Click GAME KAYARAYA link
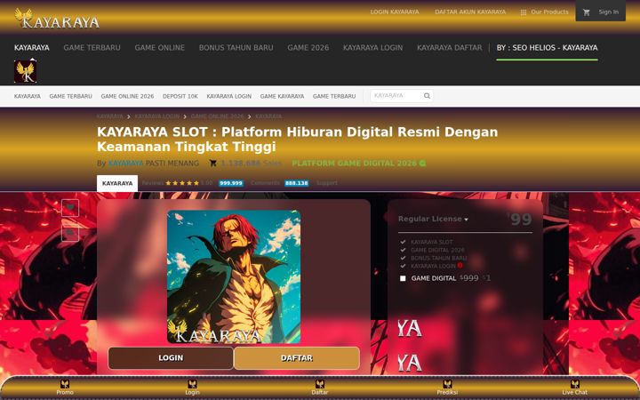The height and width of the screenshot is (400, 640). pyautogui.click(x=282, y=96)
